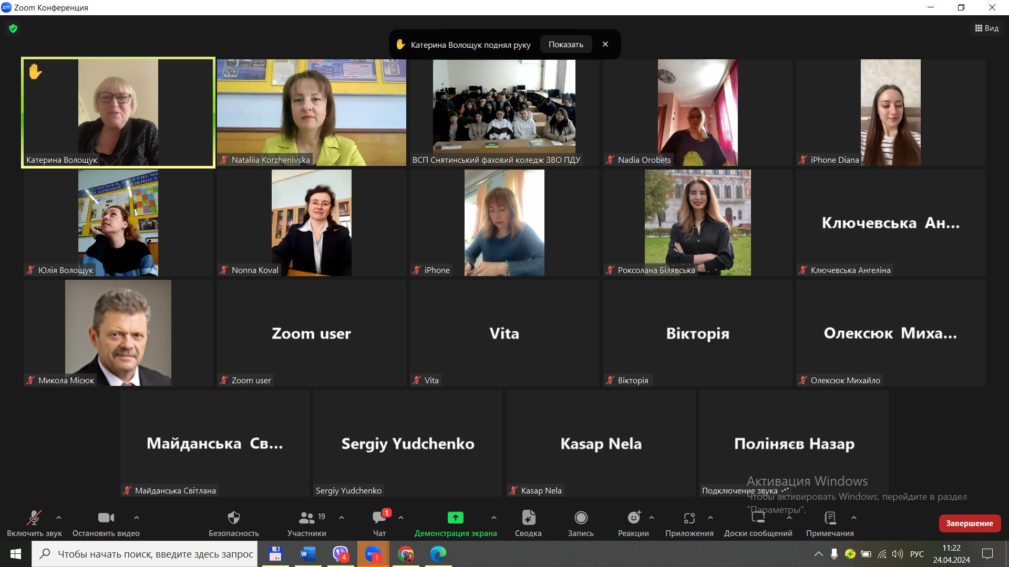Image resolution: width=1009 pixels, height=567 pixels.
Task: Click the green Share Screen icon
Action: point(455,518)
